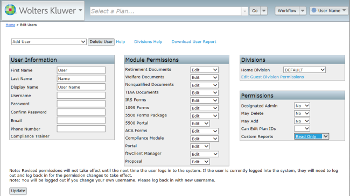Click the Username input field
Viewport: 350px width, 196px height.
coord(81,96)
